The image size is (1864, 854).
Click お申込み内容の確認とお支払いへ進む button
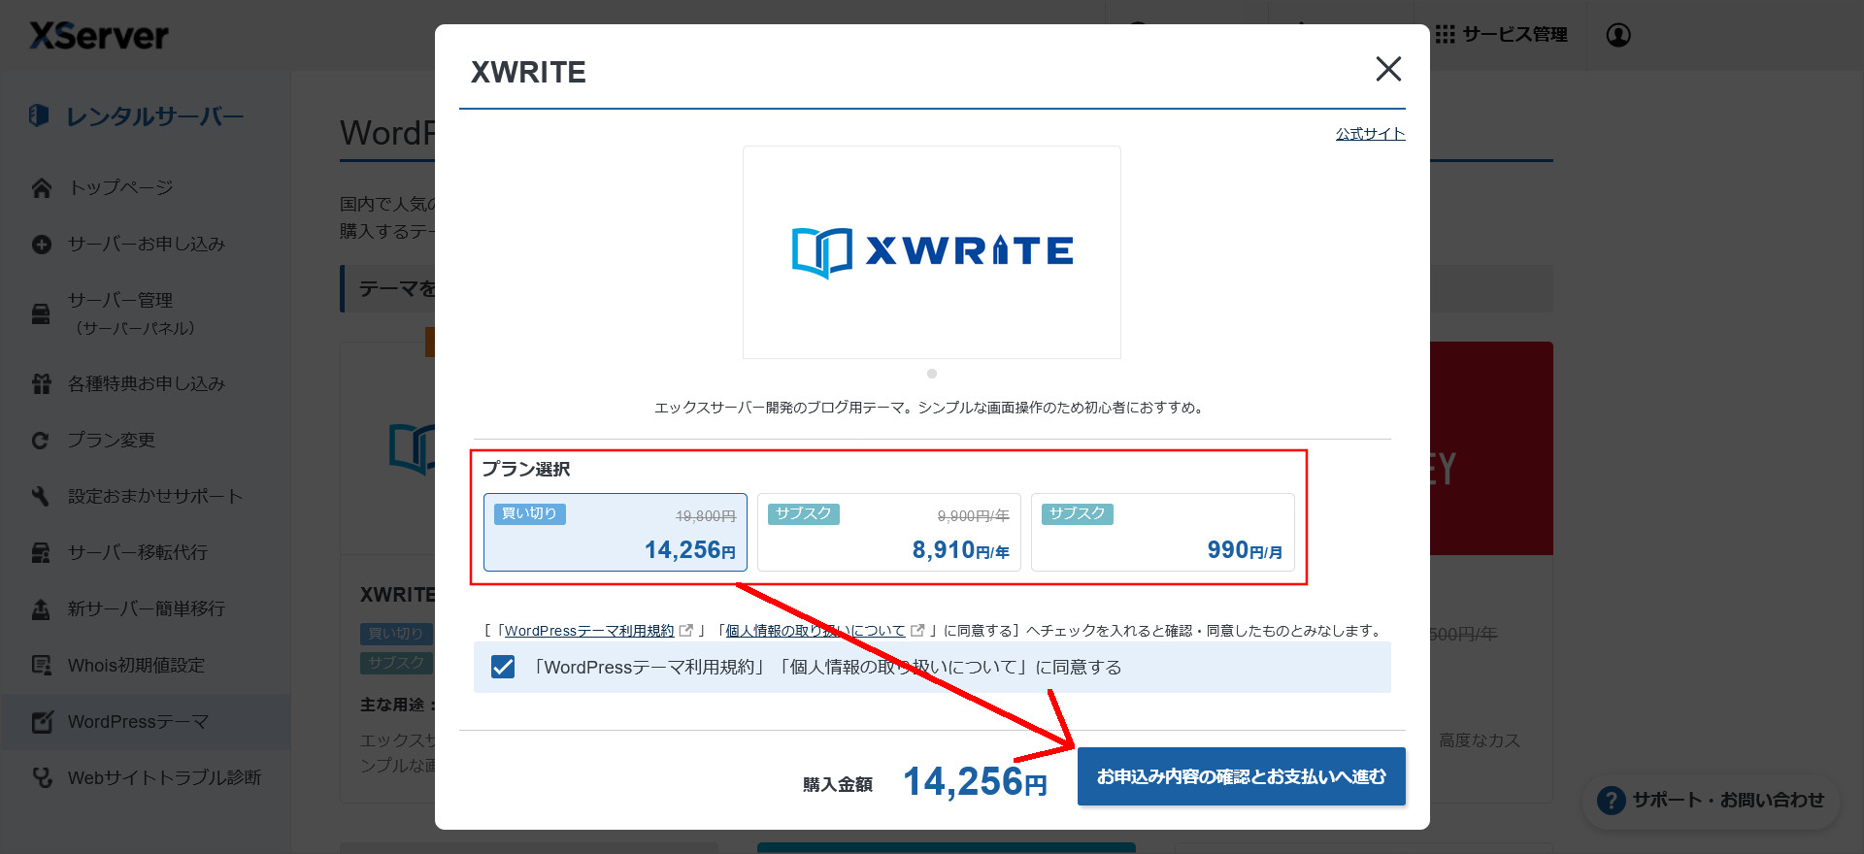(x=1242, y=776)
